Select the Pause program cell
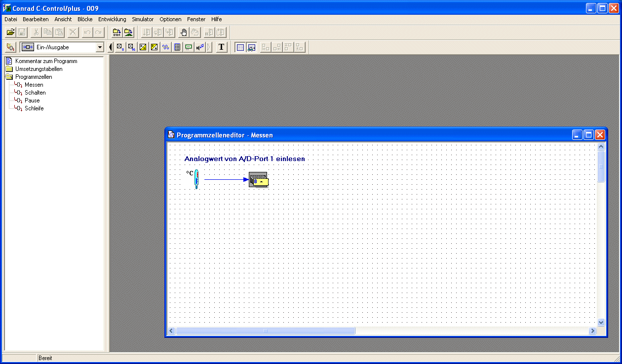 (x=32, y=100)
